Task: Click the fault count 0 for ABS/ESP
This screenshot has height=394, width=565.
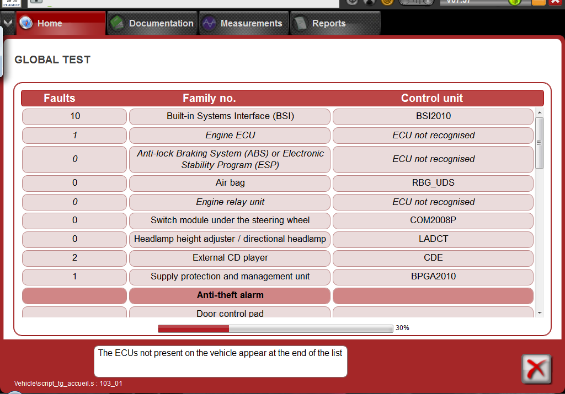Action: tap(74, 159)
